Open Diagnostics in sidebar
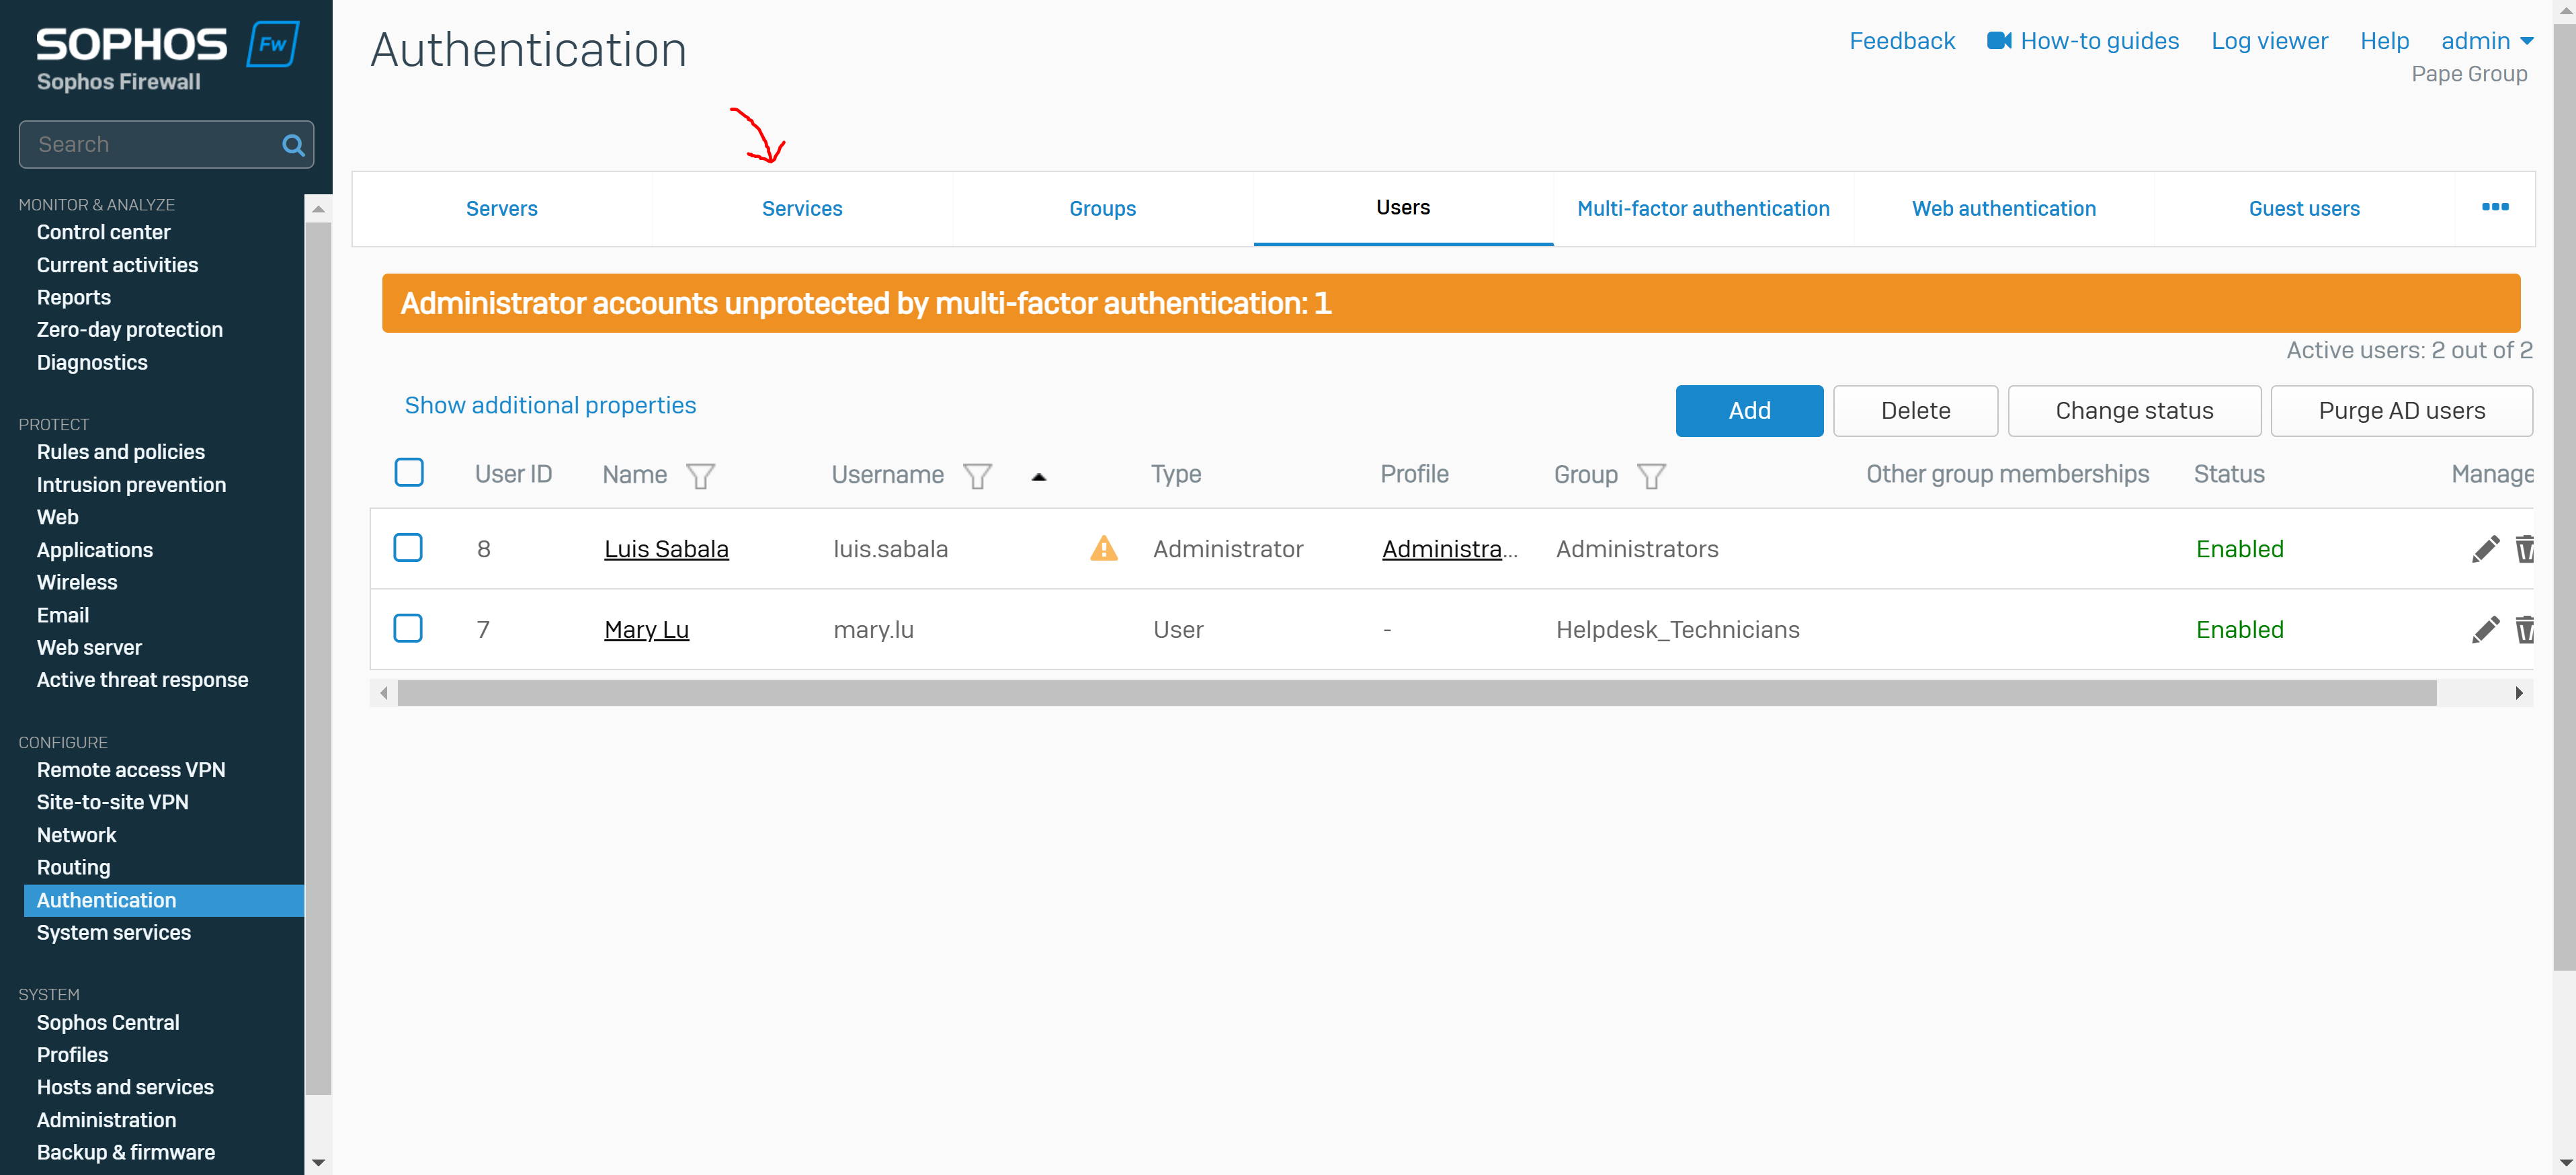The image size is (2576, 1175). pos(92,362)
